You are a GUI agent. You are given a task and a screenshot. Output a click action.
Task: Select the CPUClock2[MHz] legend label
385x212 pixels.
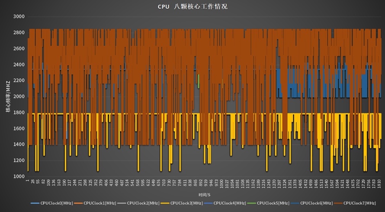(143, 203)
